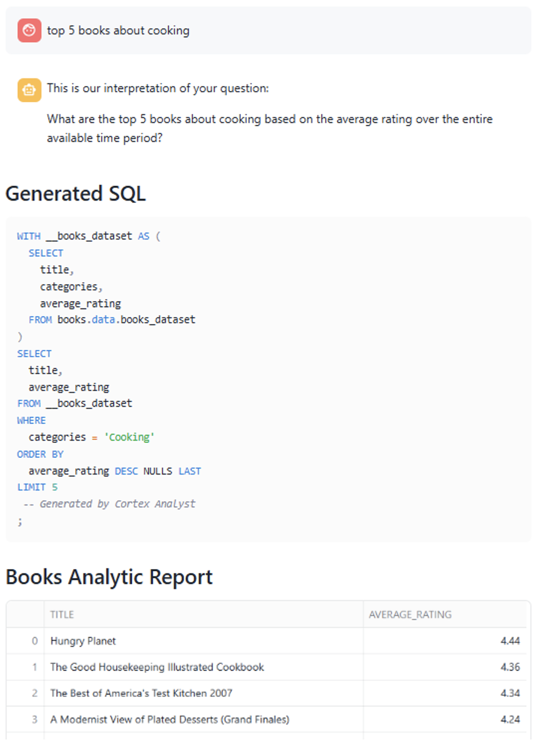Click the 4.44 average rating cell
538x749 pixels.
(x=510, y=641)
